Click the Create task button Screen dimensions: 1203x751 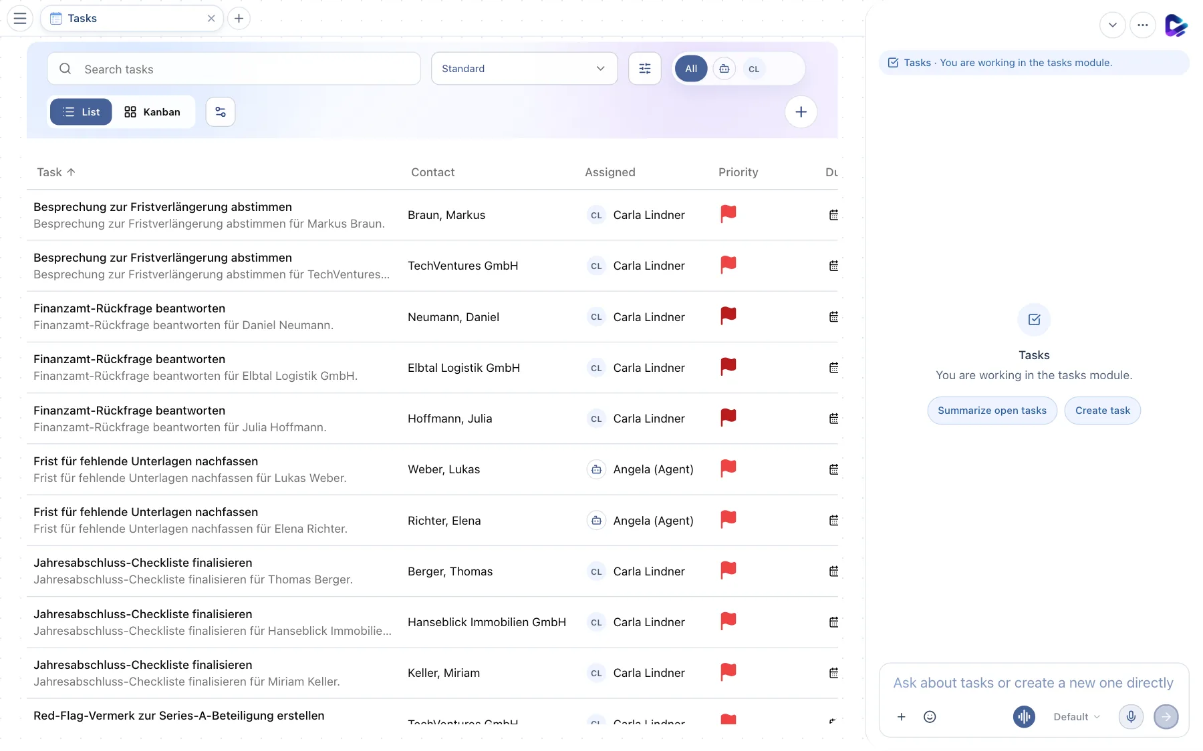point(1103,411)
